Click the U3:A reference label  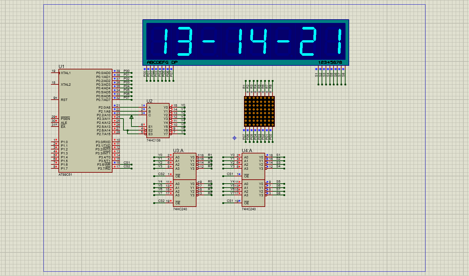178,150
